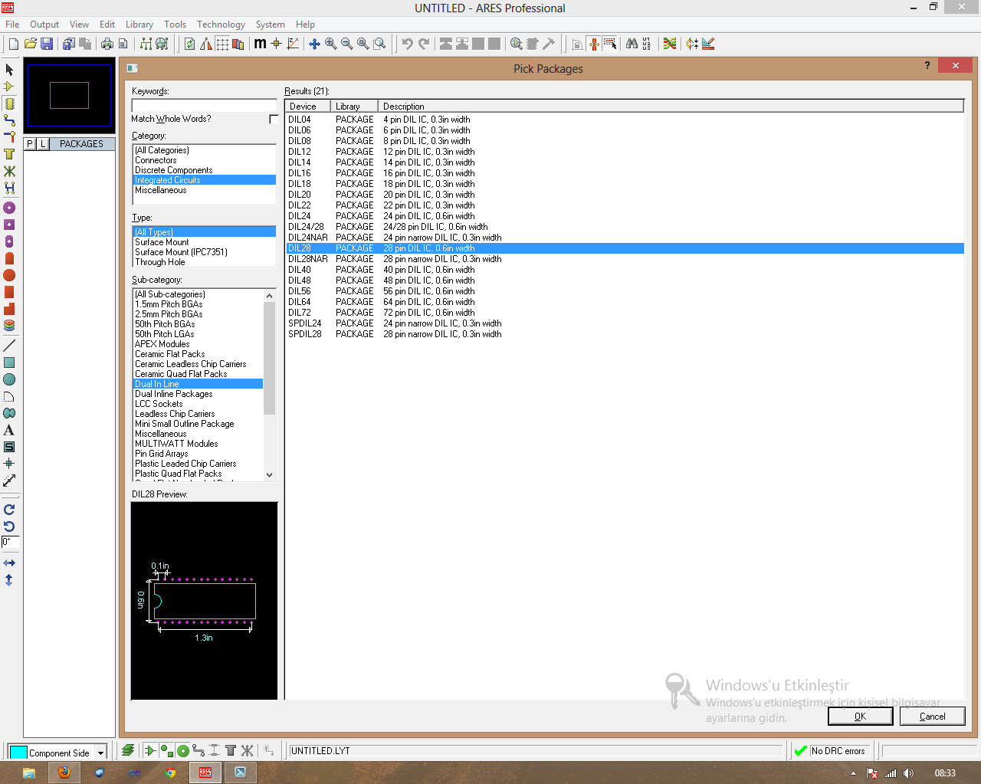Screen dimensions: 981x784
Task: Click the vertical mirror (Y-flip) icon
Action: [9, 580]
